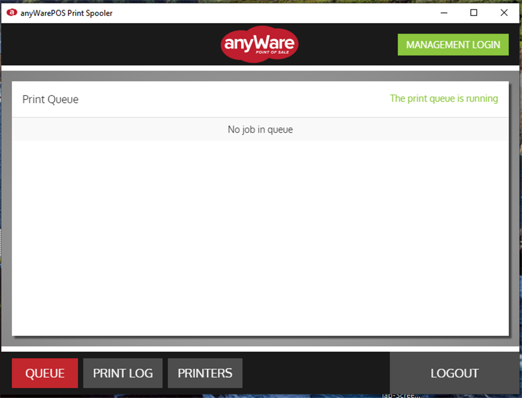522x398 pixels.
Task: Open the PRINTERS tab
Action: click(204, 373)
